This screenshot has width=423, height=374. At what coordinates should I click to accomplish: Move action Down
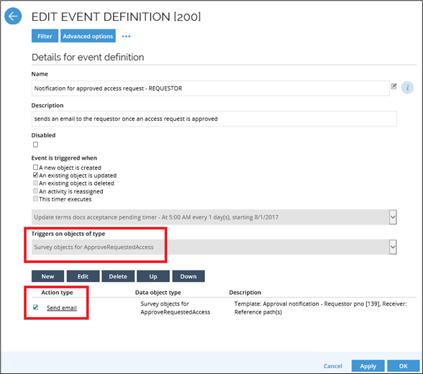[x=188, y=276]
